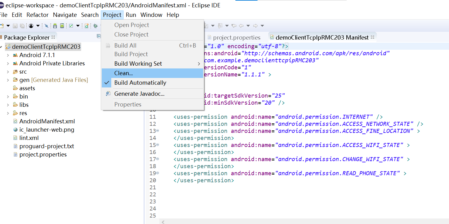This screenshot has width=449, height=224.
Task: Click the New wizard toolbar icon
Action: tap(2, 26)
